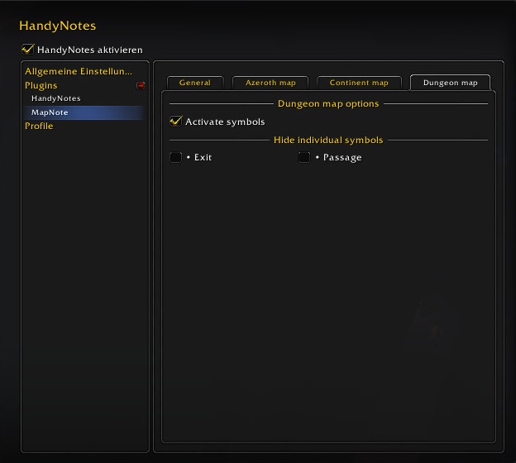Click the 'Activate symbols' label text
The image size is (516, 463).
pyautogui.click(x=225, y=122)
